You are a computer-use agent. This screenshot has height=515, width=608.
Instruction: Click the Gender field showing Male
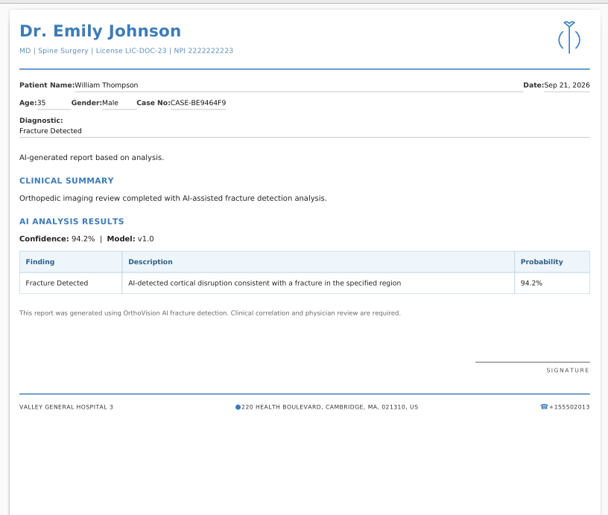pyautogui.click(x=119, y=103)
